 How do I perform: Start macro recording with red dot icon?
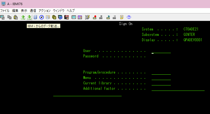(x=95, y=17)
